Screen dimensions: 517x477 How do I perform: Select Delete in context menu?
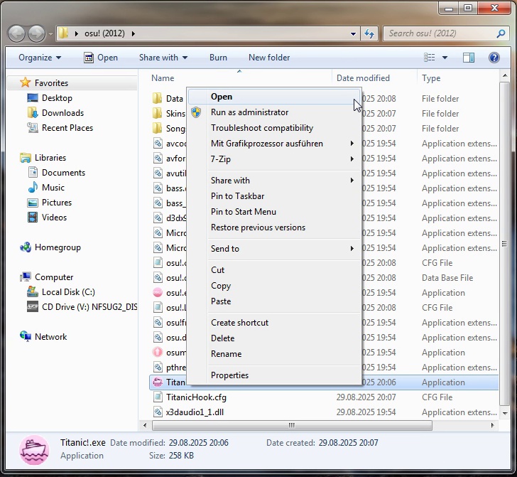[274, 338]
